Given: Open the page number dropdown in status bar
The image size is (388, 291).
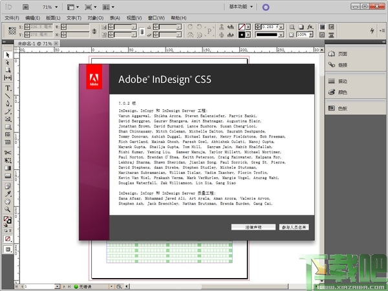Looking at the screenshot, I should coord(57,286).
